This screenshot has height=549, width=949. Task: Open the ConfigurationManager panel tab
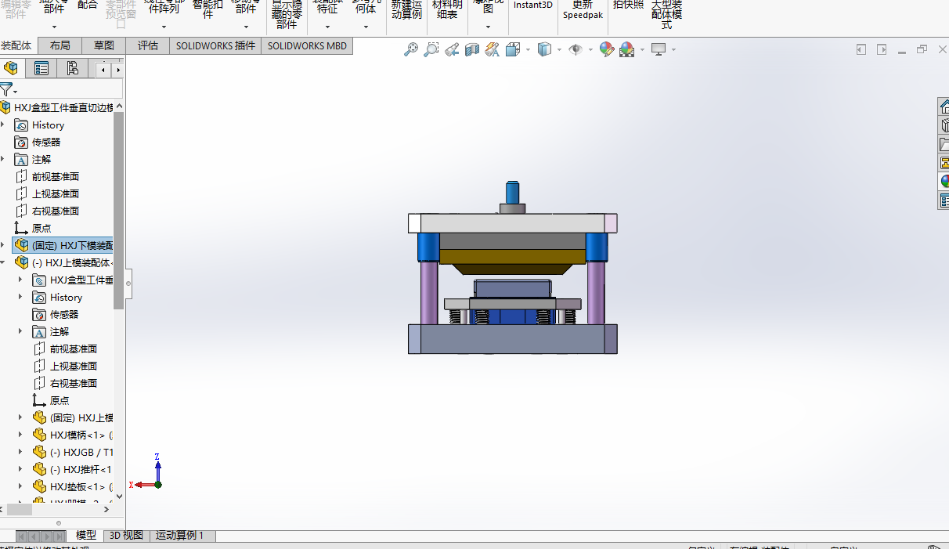tap(72, 69)
